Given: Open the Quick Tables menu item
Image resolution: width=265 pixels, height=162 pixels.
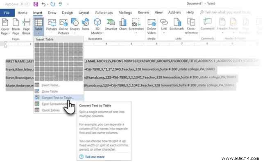Looking at the screenshot, I should (59, 110).
